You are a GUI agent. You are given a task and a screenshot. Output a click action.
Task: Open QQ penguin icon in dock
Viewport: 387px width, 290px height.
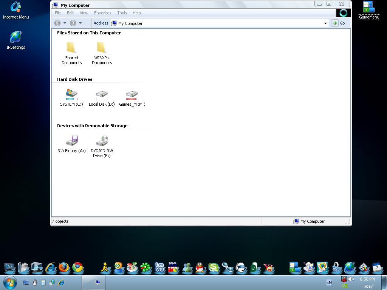pyautogui.click(x=200, y=268)
